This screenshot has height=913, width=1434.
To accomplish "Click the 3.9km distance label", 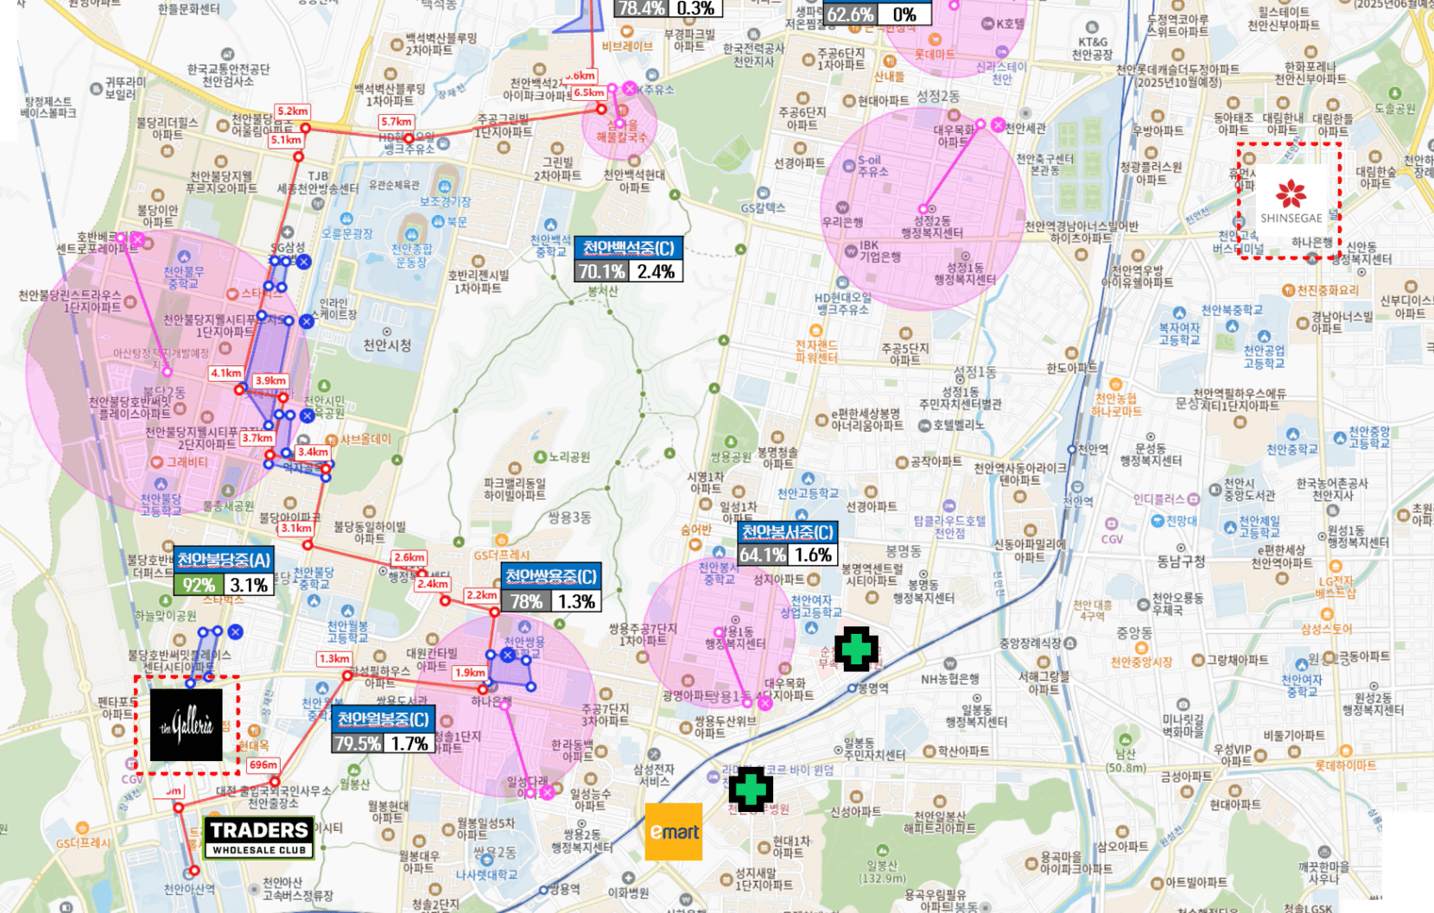I will 270,380.
